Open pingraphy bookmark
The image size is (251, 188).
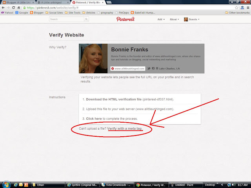(x=105, y=13)
